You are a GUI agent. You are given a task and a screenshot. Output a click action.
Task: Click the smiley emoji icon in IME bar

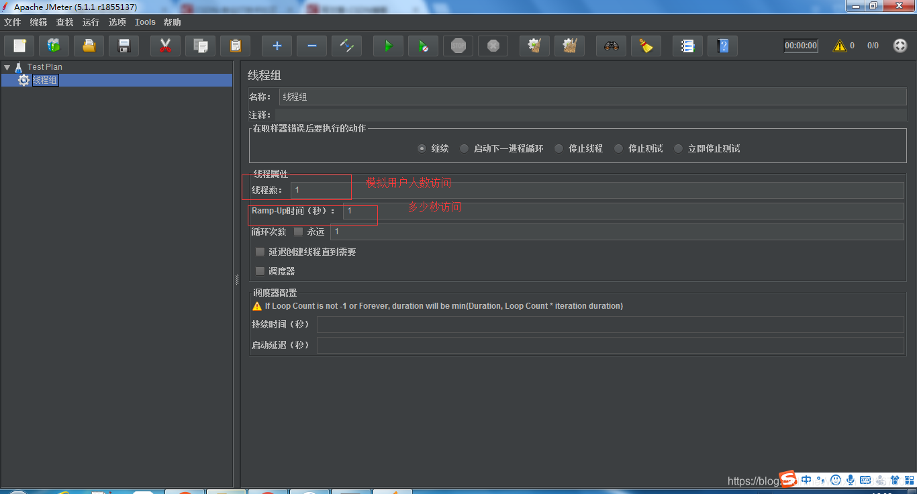click(x=836, y=480)
